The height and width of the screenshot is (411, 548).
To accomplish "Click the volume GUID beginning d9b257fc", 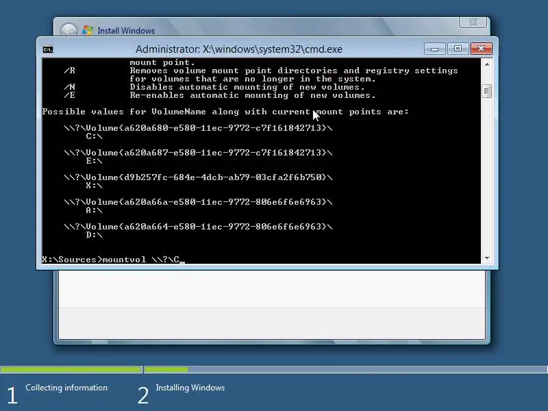I will (x=198, y=177).
